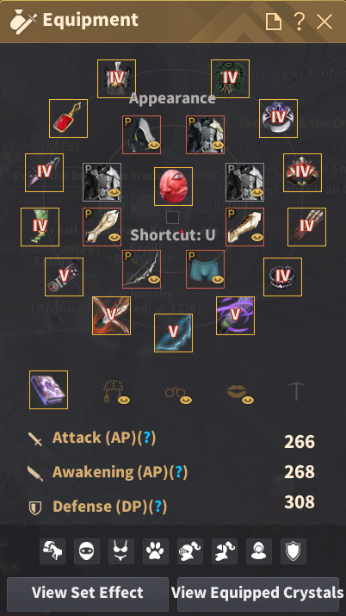The width and height of the screenshot is (346, 616).
Task: Select the red gem necklace slot
Action: (x=68, y=119)
